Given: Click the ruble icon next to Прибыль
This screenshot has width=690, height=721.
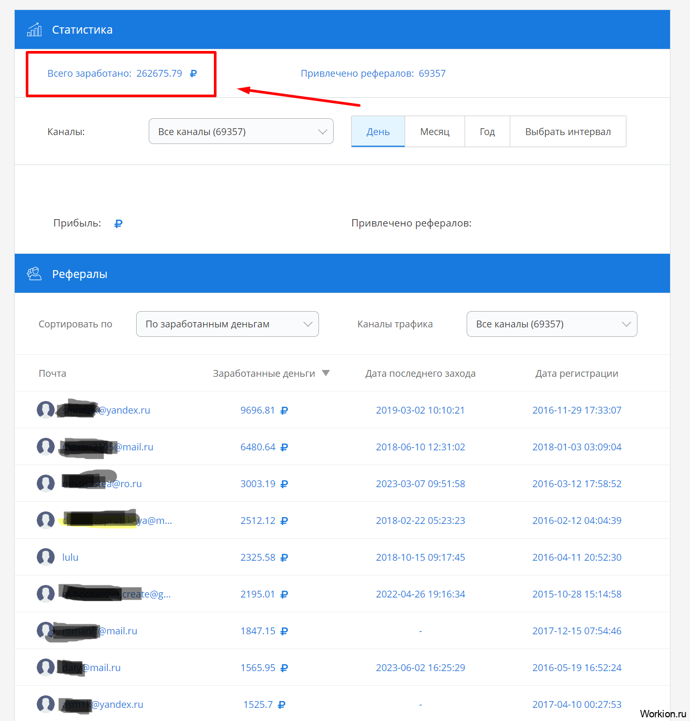Looking at the screenshot, I should point(118,223).
